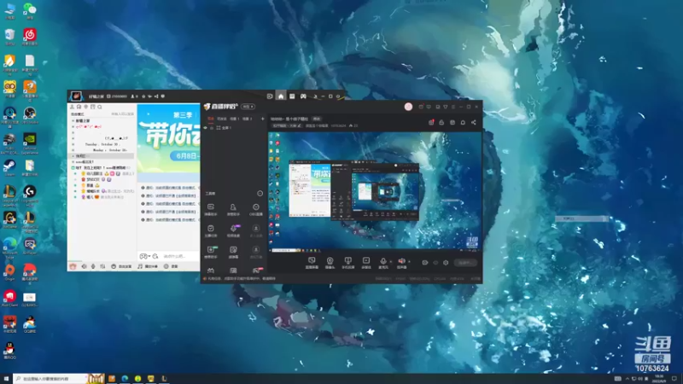Collapse the toolbox with the round minus button
Image resolution: width=683 pixels, height=384 pixels.
click(260, 194)
